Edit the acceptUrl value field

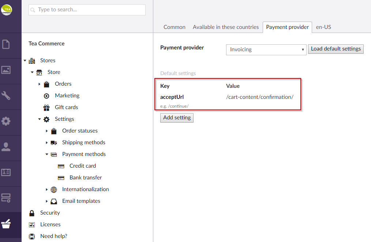(260, 97)
